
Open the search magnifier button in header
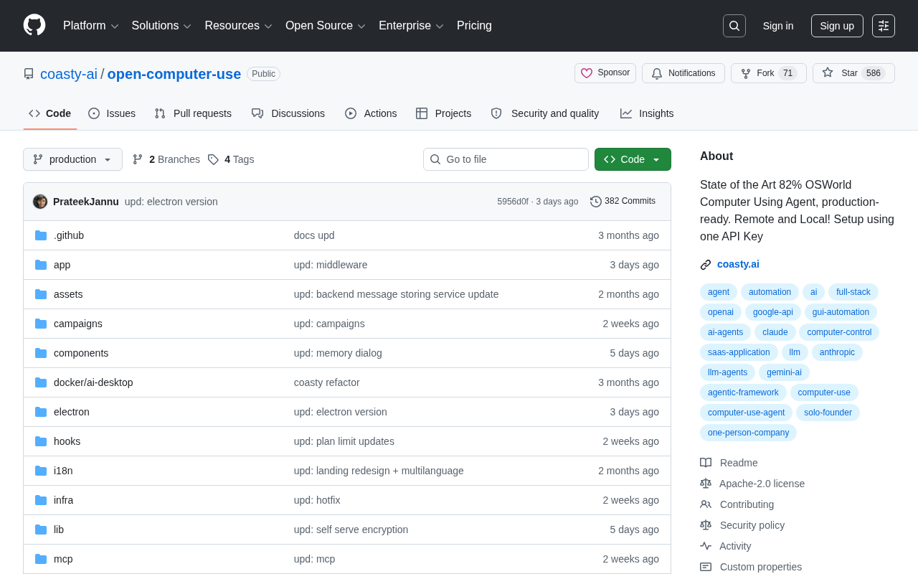tap(734, 26)
